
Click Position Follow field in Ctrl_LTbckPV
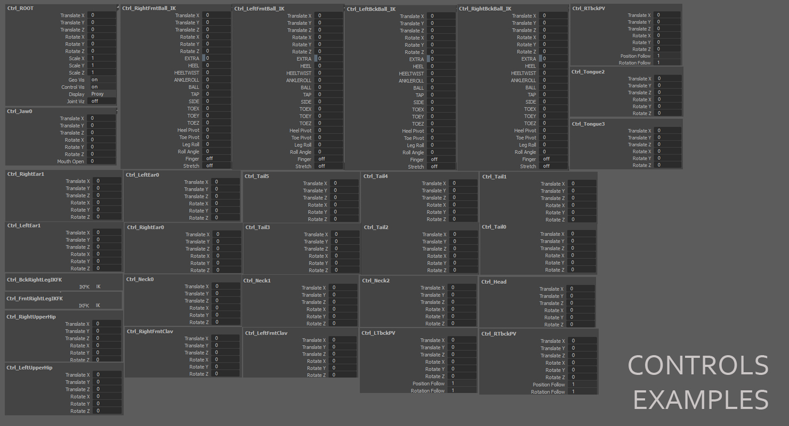(x=462, y=383)
